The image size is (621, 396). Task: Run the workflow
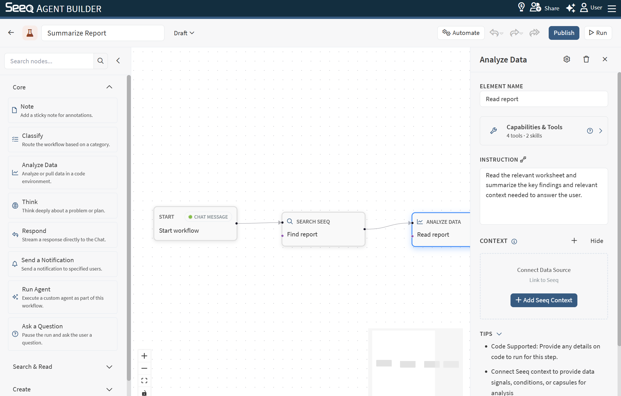(x=598, y=33)
